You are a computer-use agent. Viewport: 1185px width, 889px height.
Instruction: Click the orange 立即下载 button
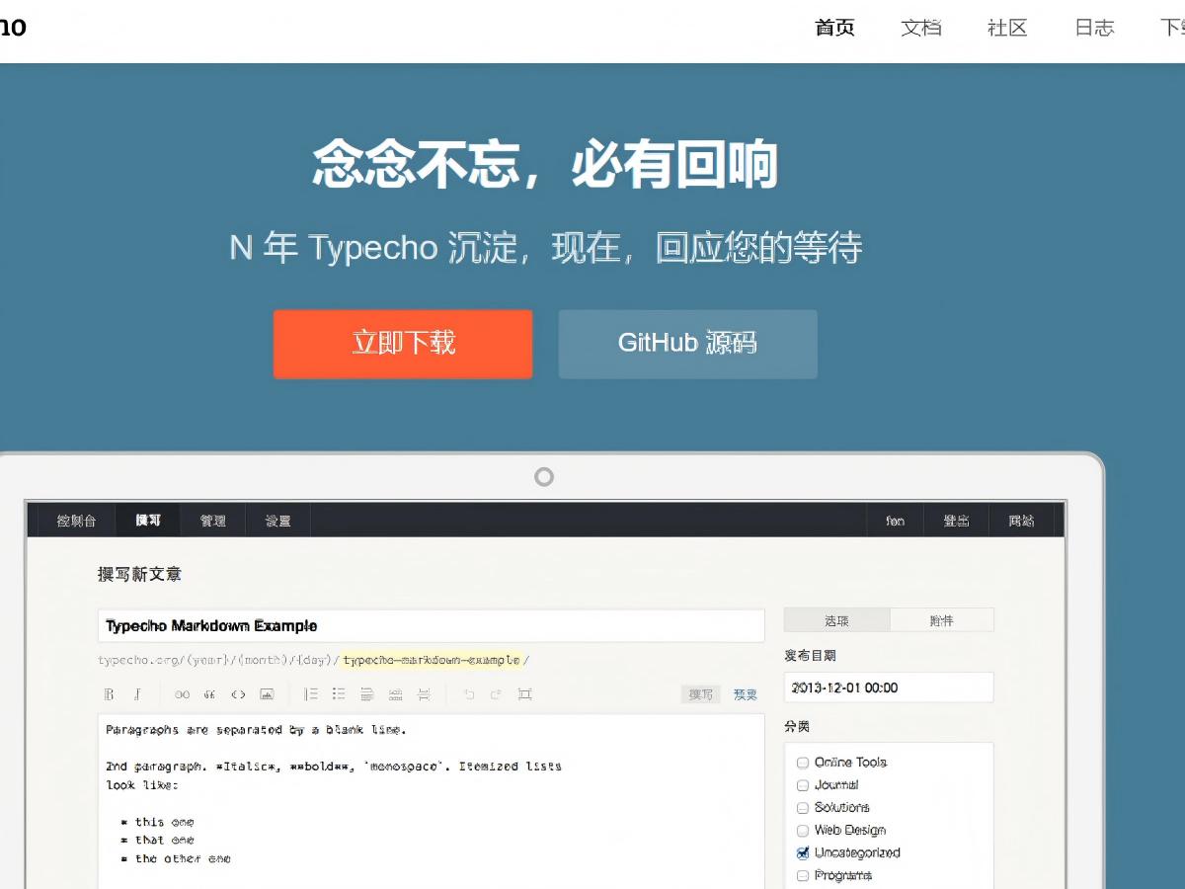click(x=403, y=344)
